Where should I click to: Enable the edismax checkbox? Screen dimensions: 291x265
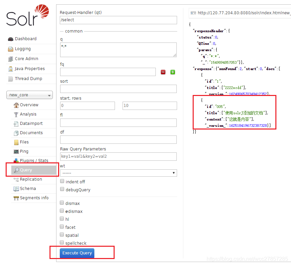point(62,211)
